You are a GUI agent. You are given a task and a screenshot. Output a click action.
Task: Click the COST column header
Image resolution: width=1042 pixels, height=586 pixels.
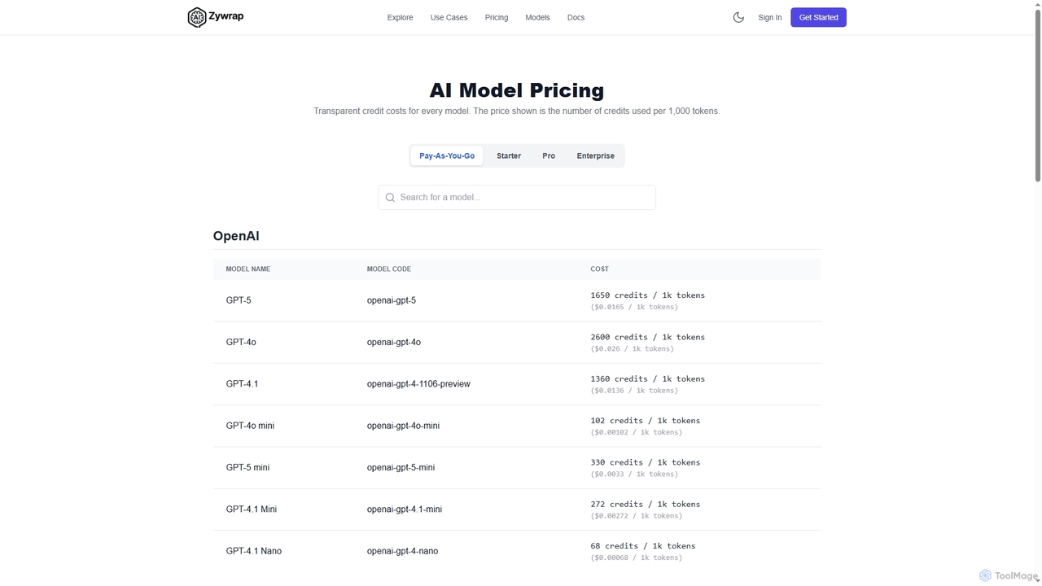600,269
